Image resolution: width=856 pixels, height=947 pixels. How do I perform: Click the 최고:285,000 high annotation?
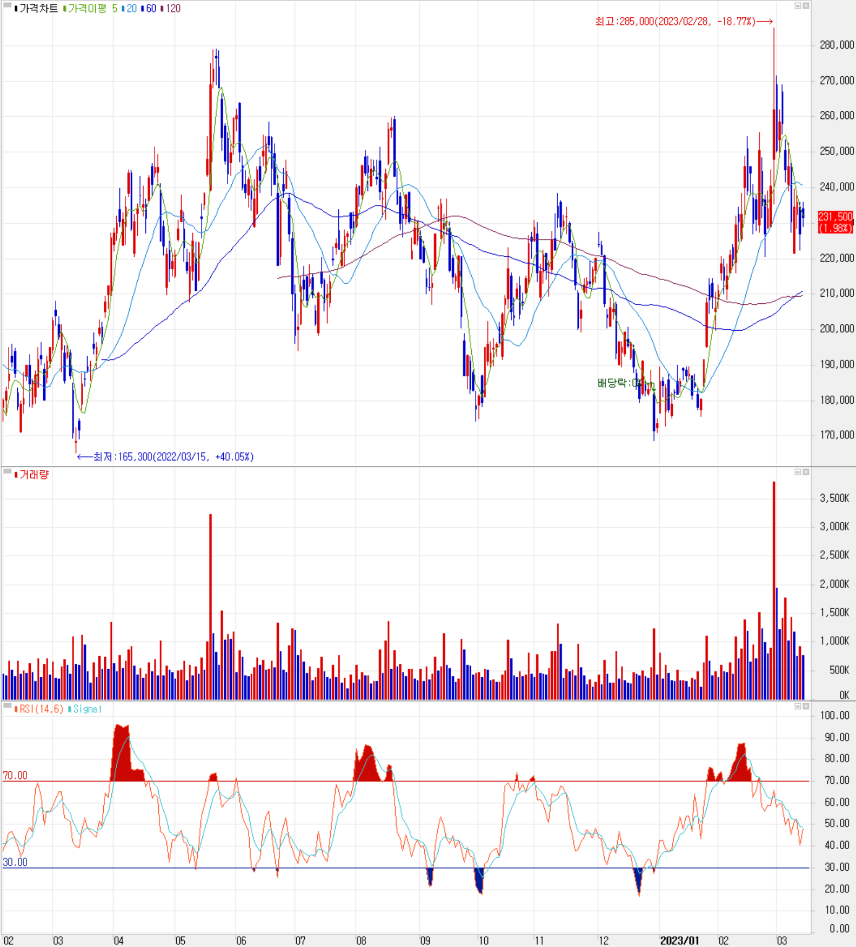pyautogui.click(x=684, y=22)
